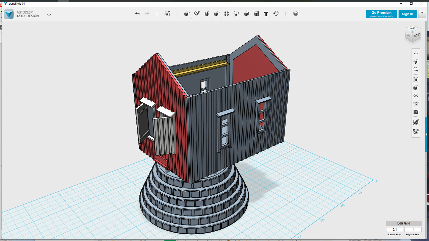The image size is (429, 241).
Task: Expand the application menu chevron
Action: tap(49, 15)
